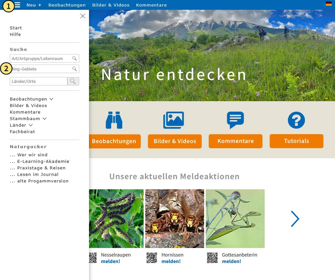The height and width of the screenshot is (280, 335).
Task: Open Bilder & Videos in top bar
Action: (111, 5)
